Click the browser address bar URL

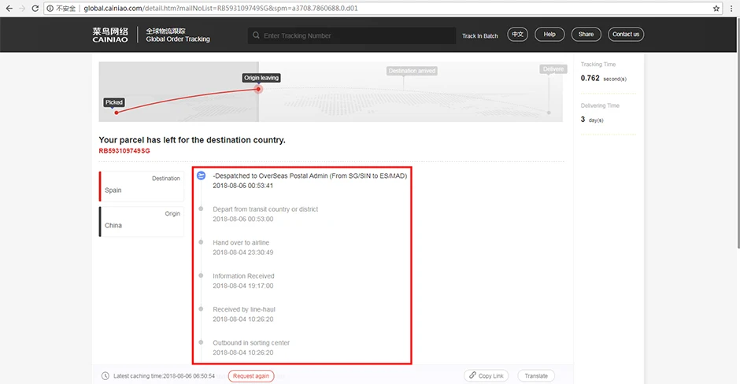(220, 8)
